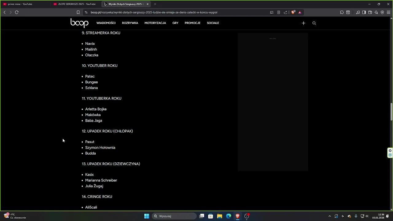
Task: Click the heading 12. UPADEK ROKU (CHŁOPAK)
Action: pyautogui.click(x=107, y=131)
